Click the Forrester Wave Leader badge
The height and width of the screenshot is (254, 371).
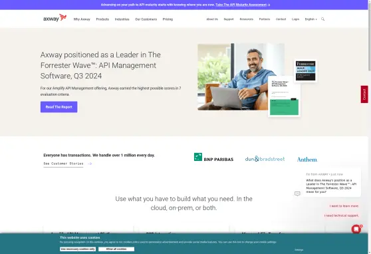(x=305, y=70)
